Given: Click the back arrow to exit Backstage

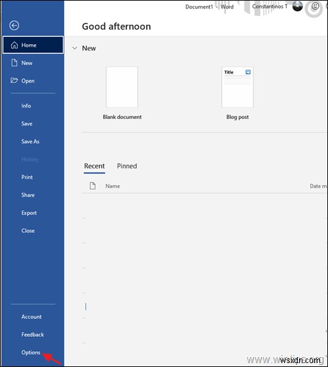Looking at the screenshot, I should 14,26.
